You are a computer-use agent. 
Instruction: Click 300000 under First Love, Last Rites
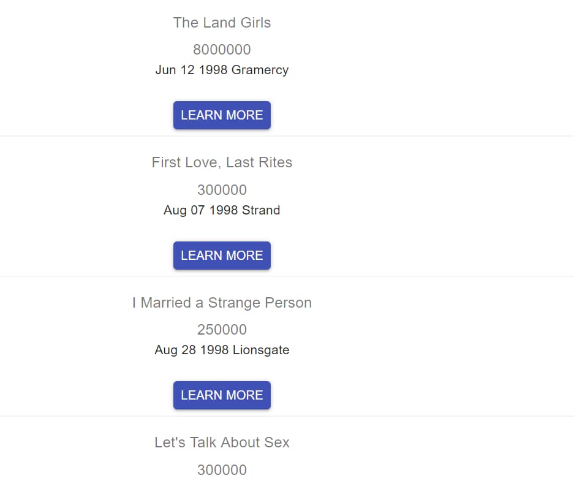coord(222,190)
